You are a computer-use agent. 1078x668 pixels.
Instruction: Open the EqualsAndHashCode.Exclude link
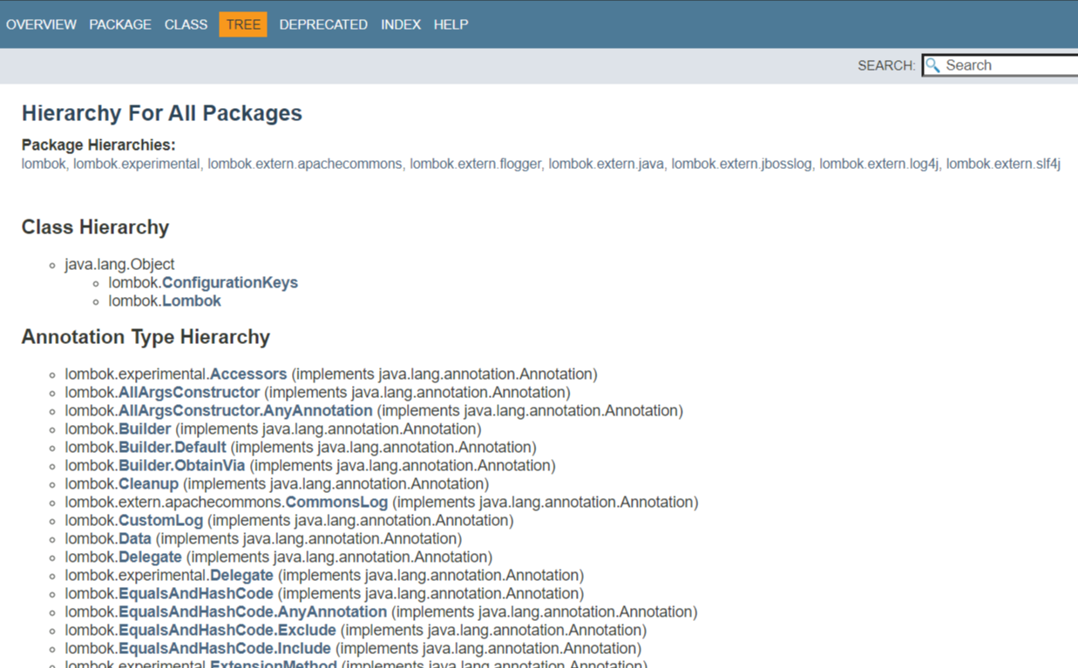(x=227, y=630)
